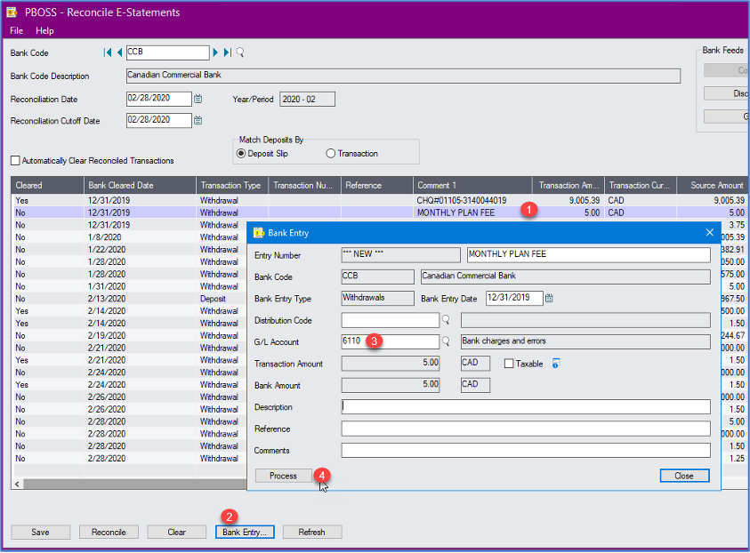Focus the Bank Code input field
The height and width of the screenshot is (553, 750).
[x=167, y=52]
